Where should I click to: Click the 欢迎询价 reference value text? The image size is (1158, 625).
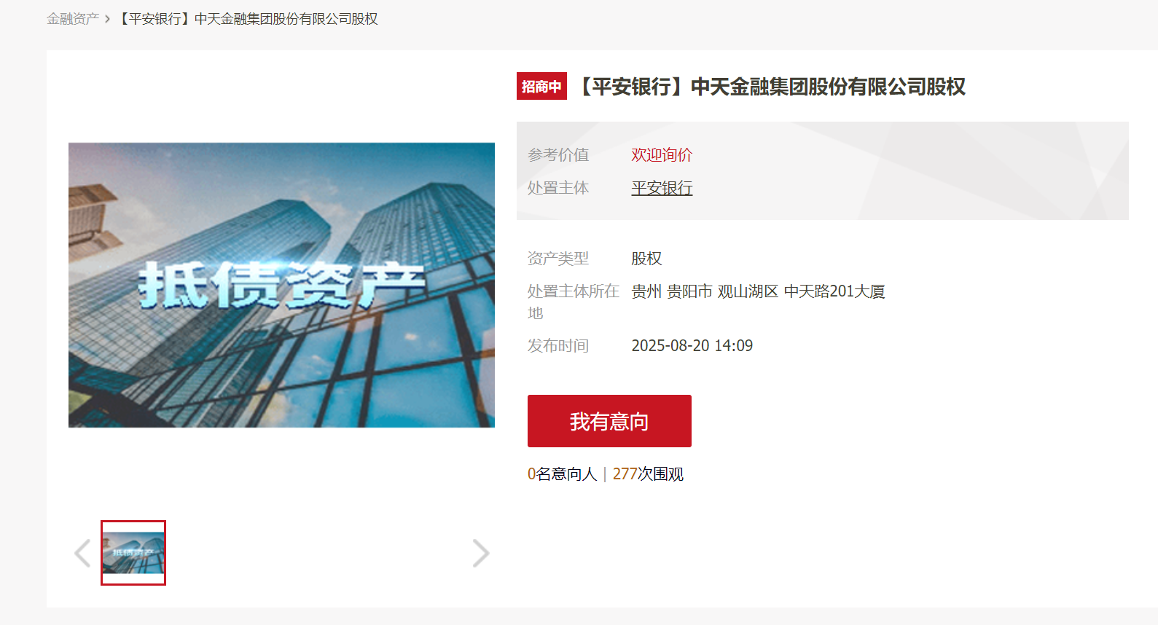coord(662,154)
